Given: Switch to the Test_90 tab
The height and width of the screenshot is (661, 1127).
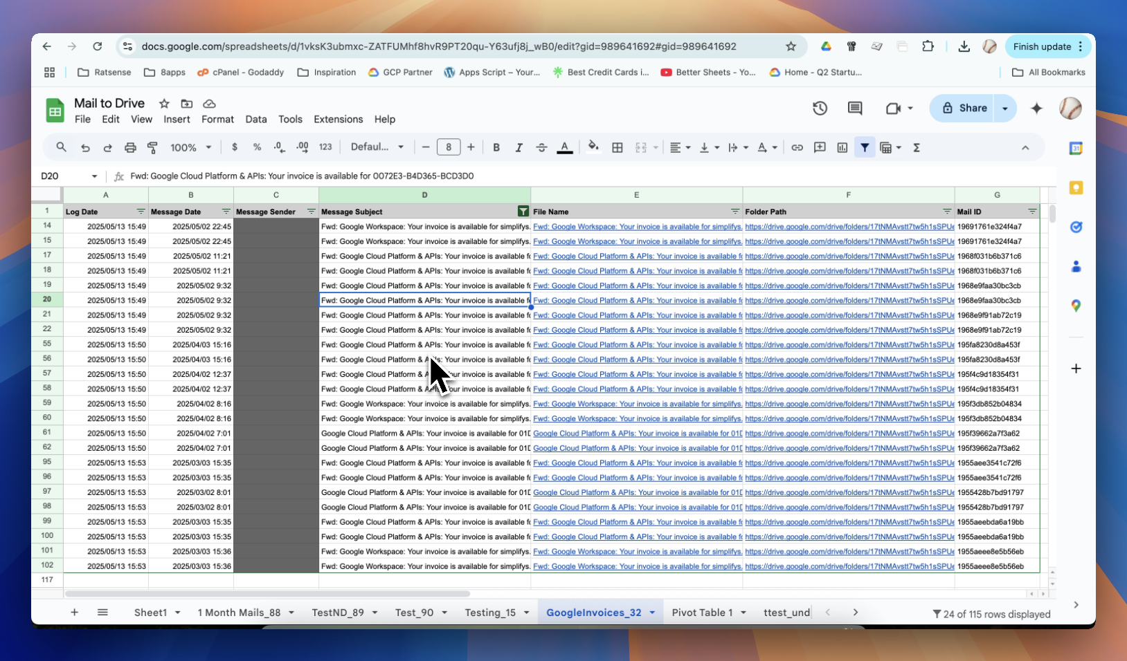Looking at the screenshot, I should (x=414, y=613).
